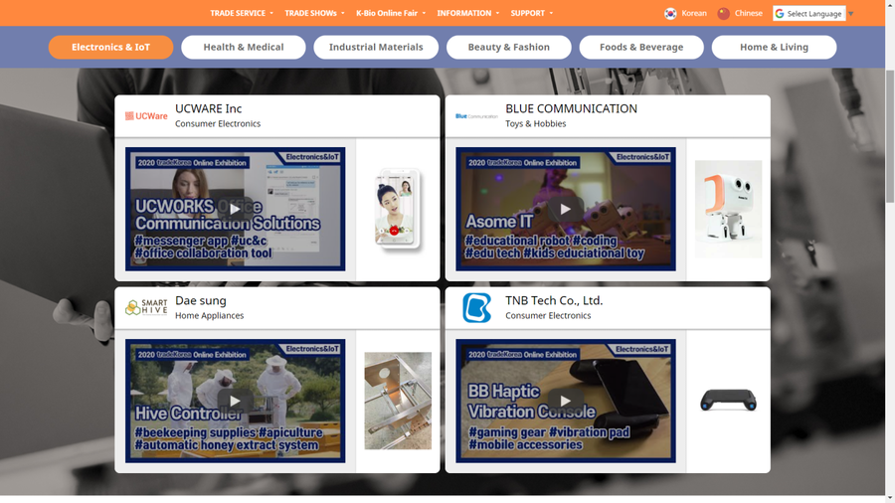The height and width of the screenshot is (503, 895).
Task: Expand the TRADE SHOWs dropdown
Action: tap(314, 13)
